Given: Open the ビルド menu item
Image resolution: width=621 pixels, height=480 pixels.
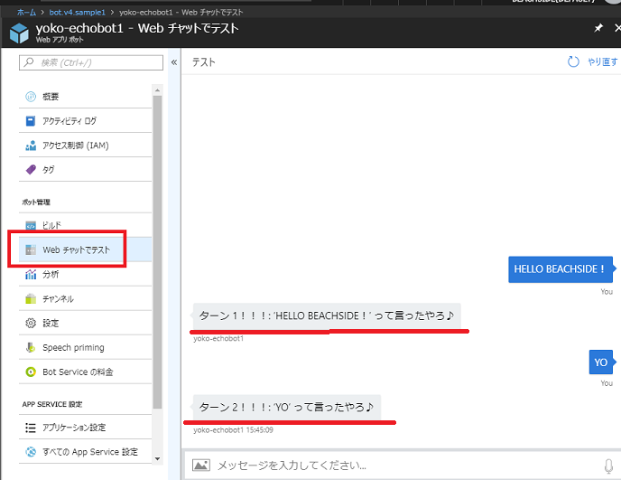Looking at the screenshot, I should click(85, 225).
